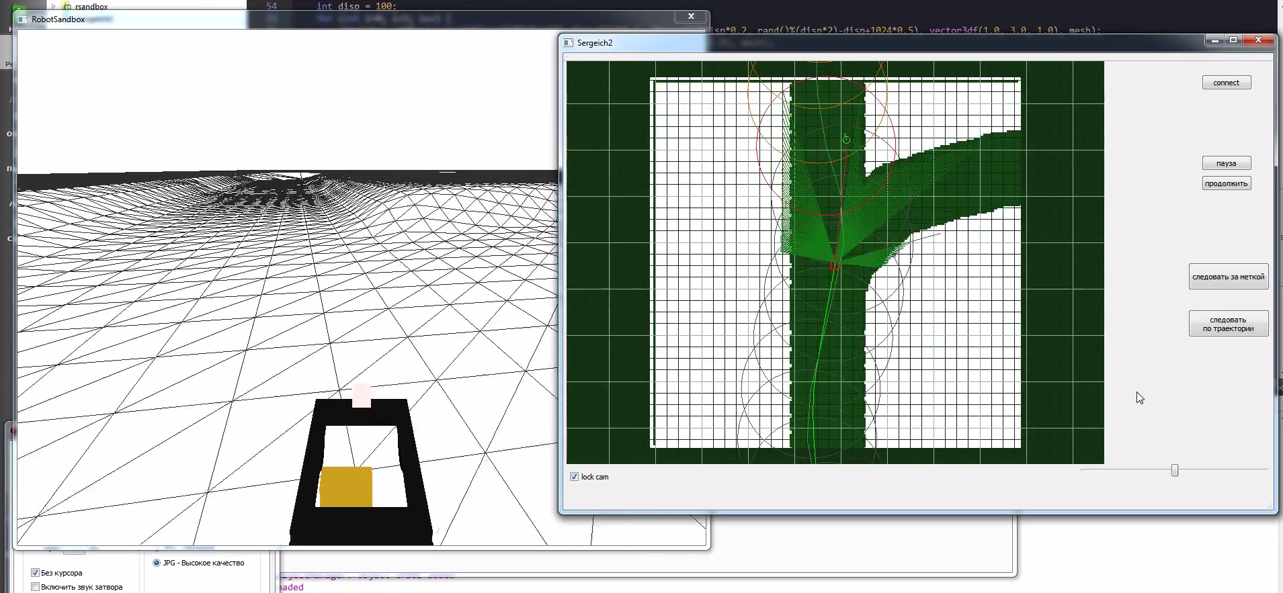
Task: Toggle the Без курсора checkbox
Action: [x=35, y=573]
